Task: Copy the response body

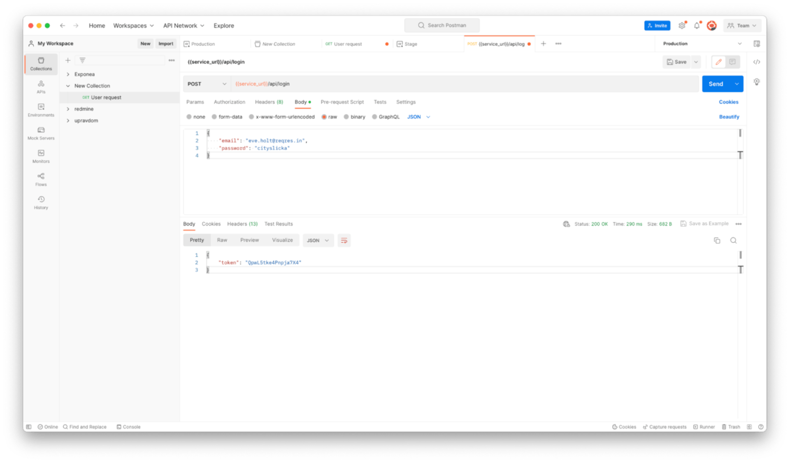Action: point(717,240)
